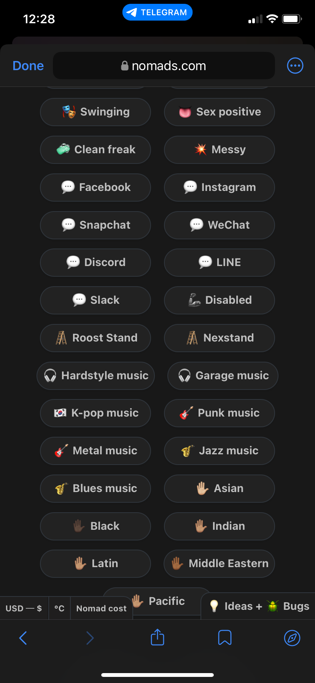Screen dimensions: 315x683
Task: Tap the Telegram return pill
Action: point(157,12)
